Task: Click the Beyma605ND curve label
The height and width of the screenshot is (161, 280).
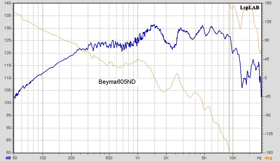Action: [117, 82]
